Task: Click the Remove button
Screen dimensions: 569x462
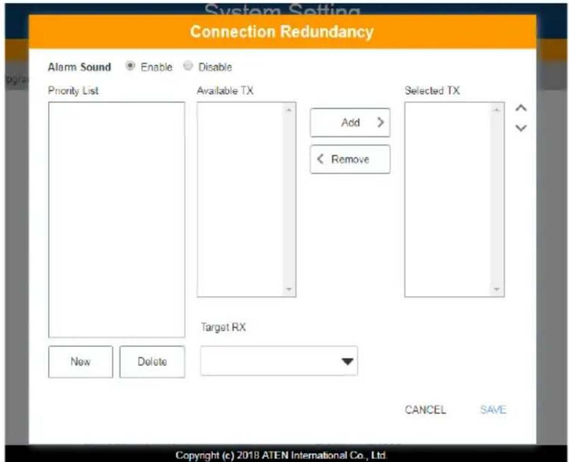Action: [350, 159]
